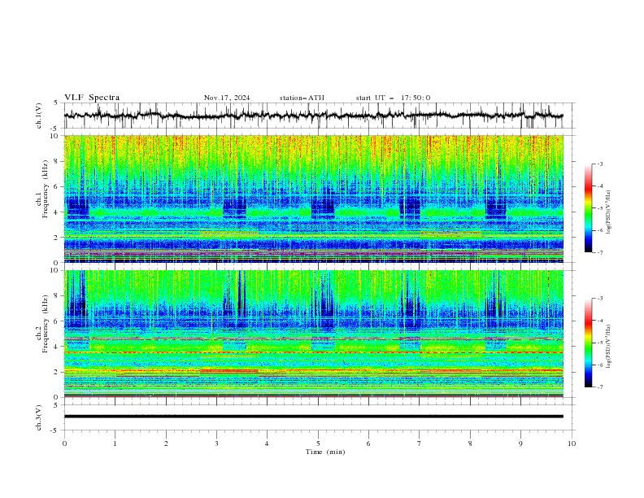Click the "station=ATH" header label

[302, 98]
